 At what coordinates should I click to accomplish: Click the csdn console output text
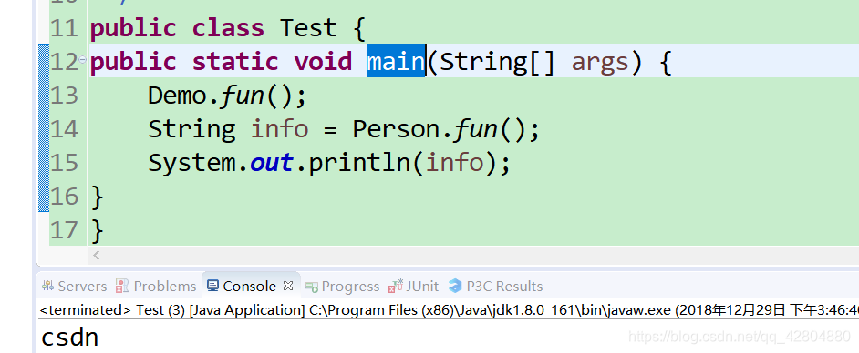coord(70,338)
